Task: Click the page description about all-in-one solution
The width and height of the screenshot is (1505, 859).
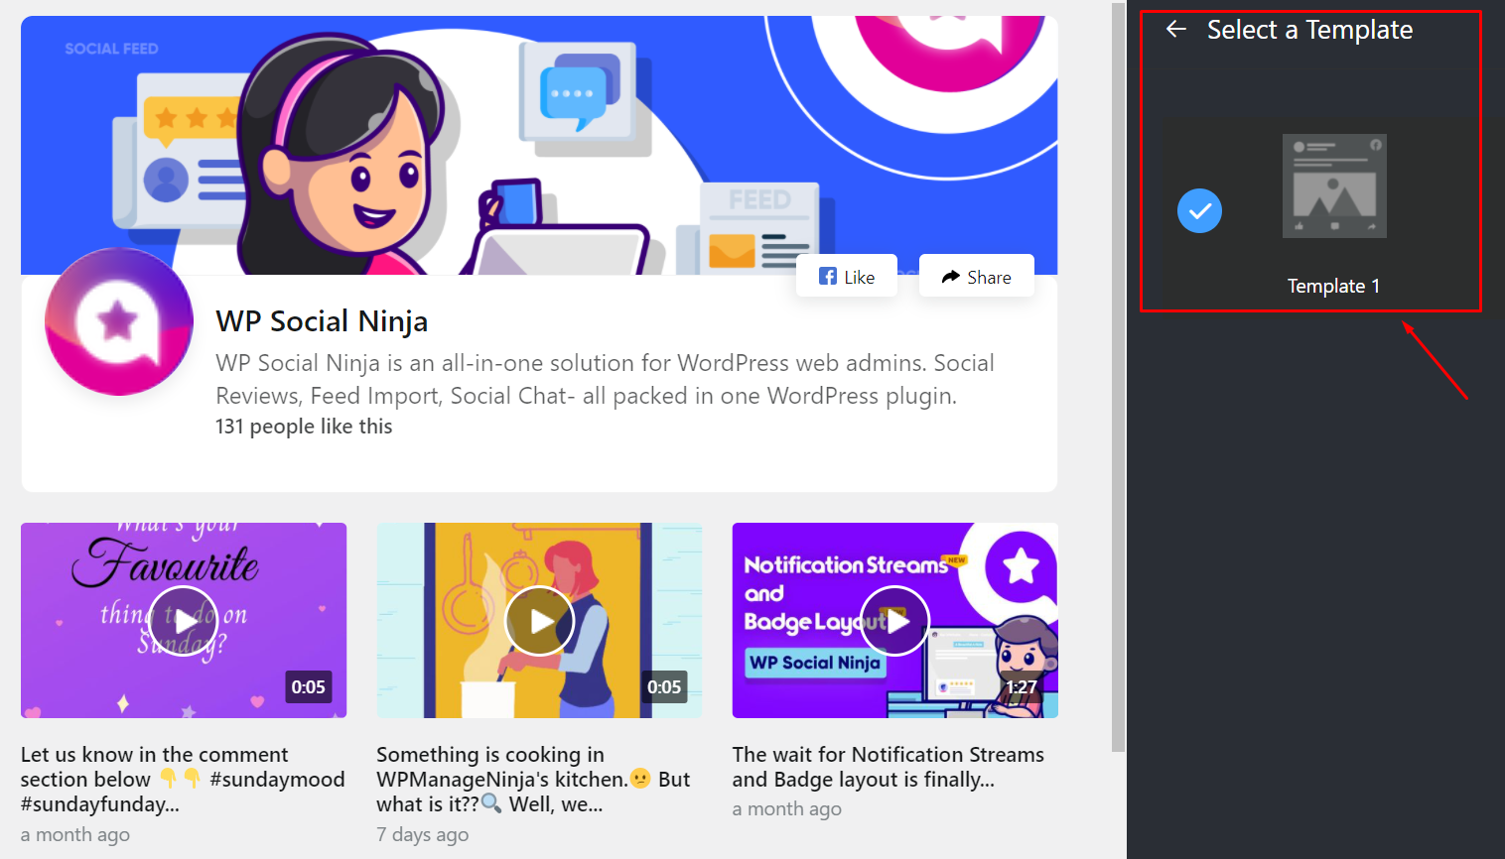Action: [606, 379]
